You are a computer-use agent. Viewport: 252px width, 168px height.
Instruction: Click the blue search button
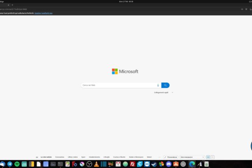(x=165, y=85)
